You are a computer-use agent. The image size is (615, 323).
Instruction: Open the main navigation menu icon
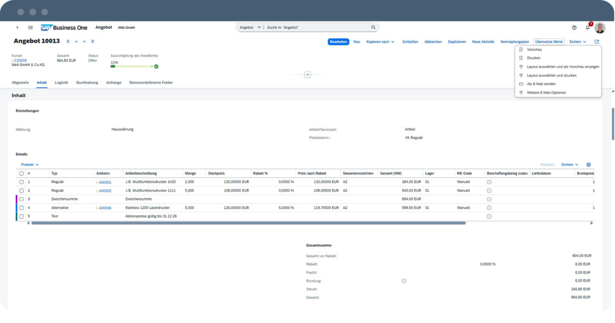[x=31, y=28]
